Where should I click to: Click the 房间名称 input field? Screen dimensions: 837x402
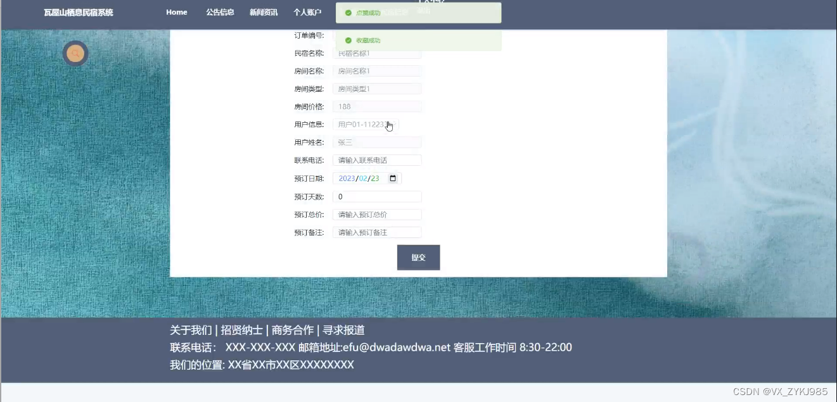377,71
